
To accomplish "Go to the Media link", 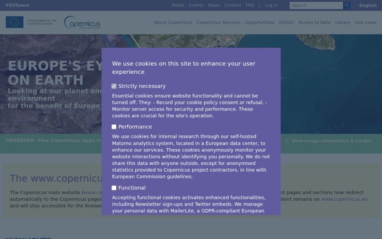I will [x=178, y=5].
